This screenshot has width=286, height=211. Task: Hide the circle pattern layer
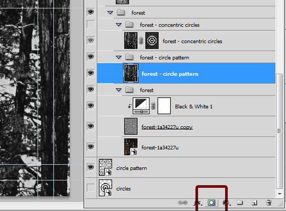[91, 167]
